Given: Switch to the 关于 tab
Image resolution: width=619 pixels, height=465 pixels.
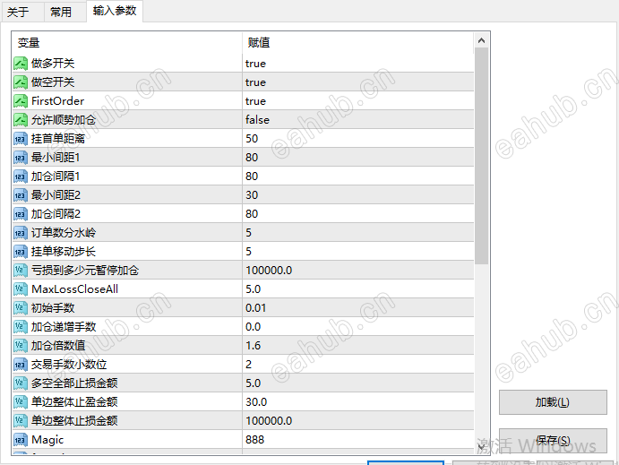Looking at the screenshot, I should (23, 12).
